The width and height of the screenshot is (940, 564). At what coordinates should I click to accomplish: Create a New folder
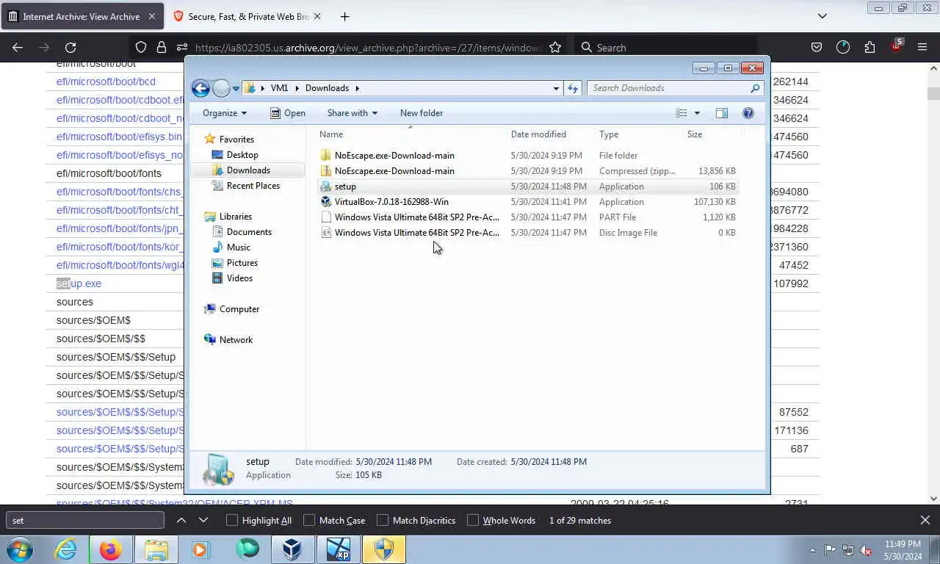coord(422,113)
